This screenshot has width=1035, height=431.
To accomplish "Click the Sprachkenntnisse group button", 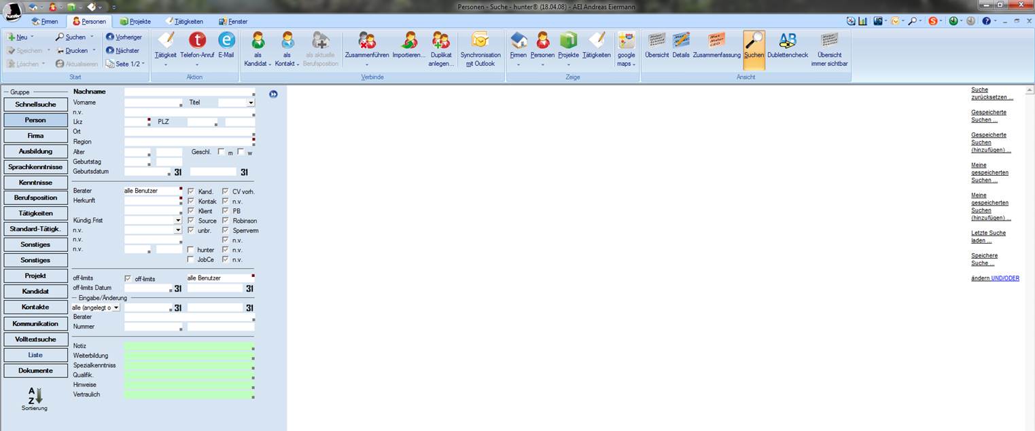I will tap(35, 167).
